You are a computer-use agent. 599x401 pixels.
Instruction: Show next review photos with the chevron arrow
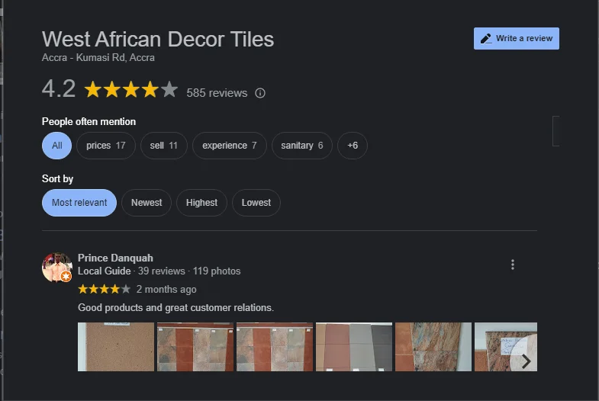coord(526,361)
